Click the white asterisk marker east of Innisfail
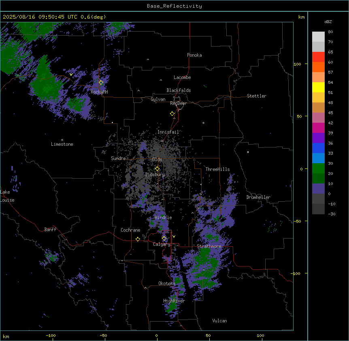Image resolution: width=349 pixels, height=341 pixels. (x=203, y=123)
